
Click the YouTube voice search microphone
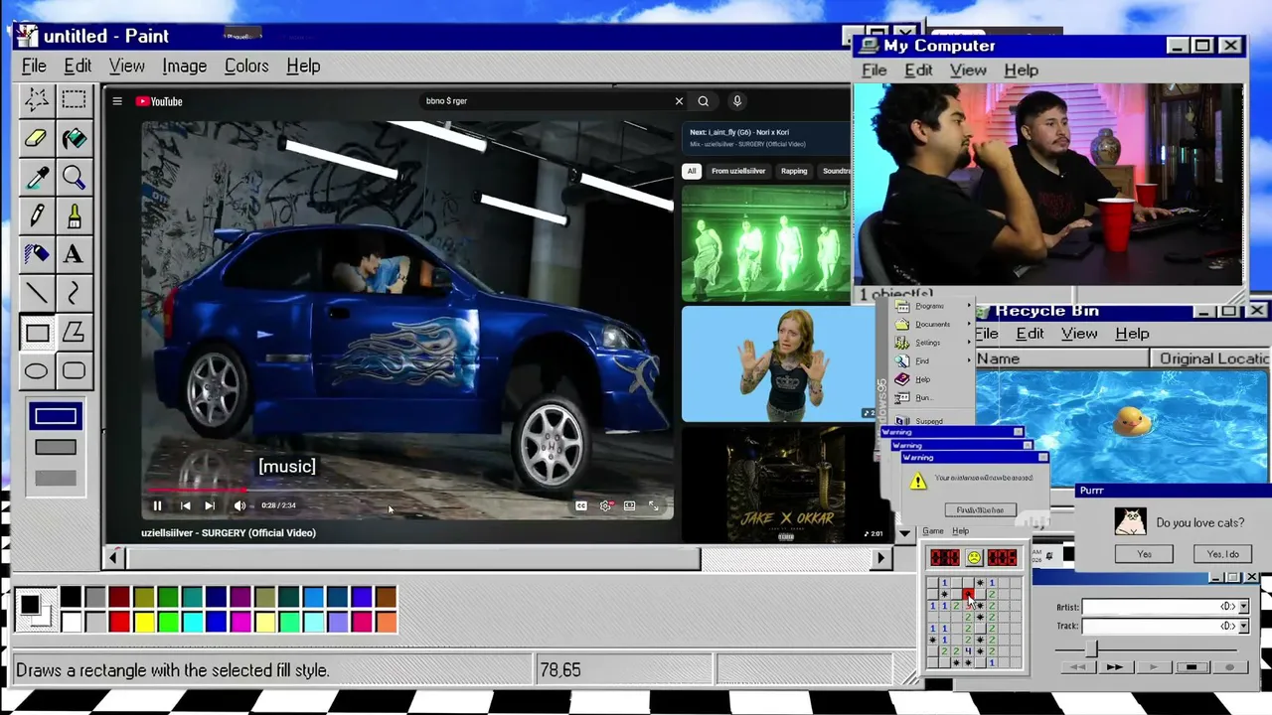(x=737, y=101)
